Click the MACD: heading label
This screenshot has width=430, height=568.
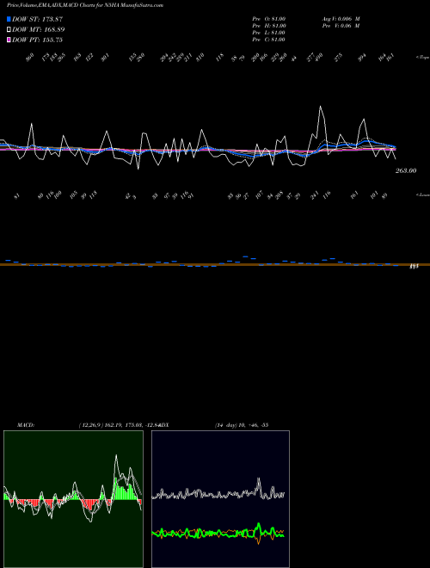point(26,425)
